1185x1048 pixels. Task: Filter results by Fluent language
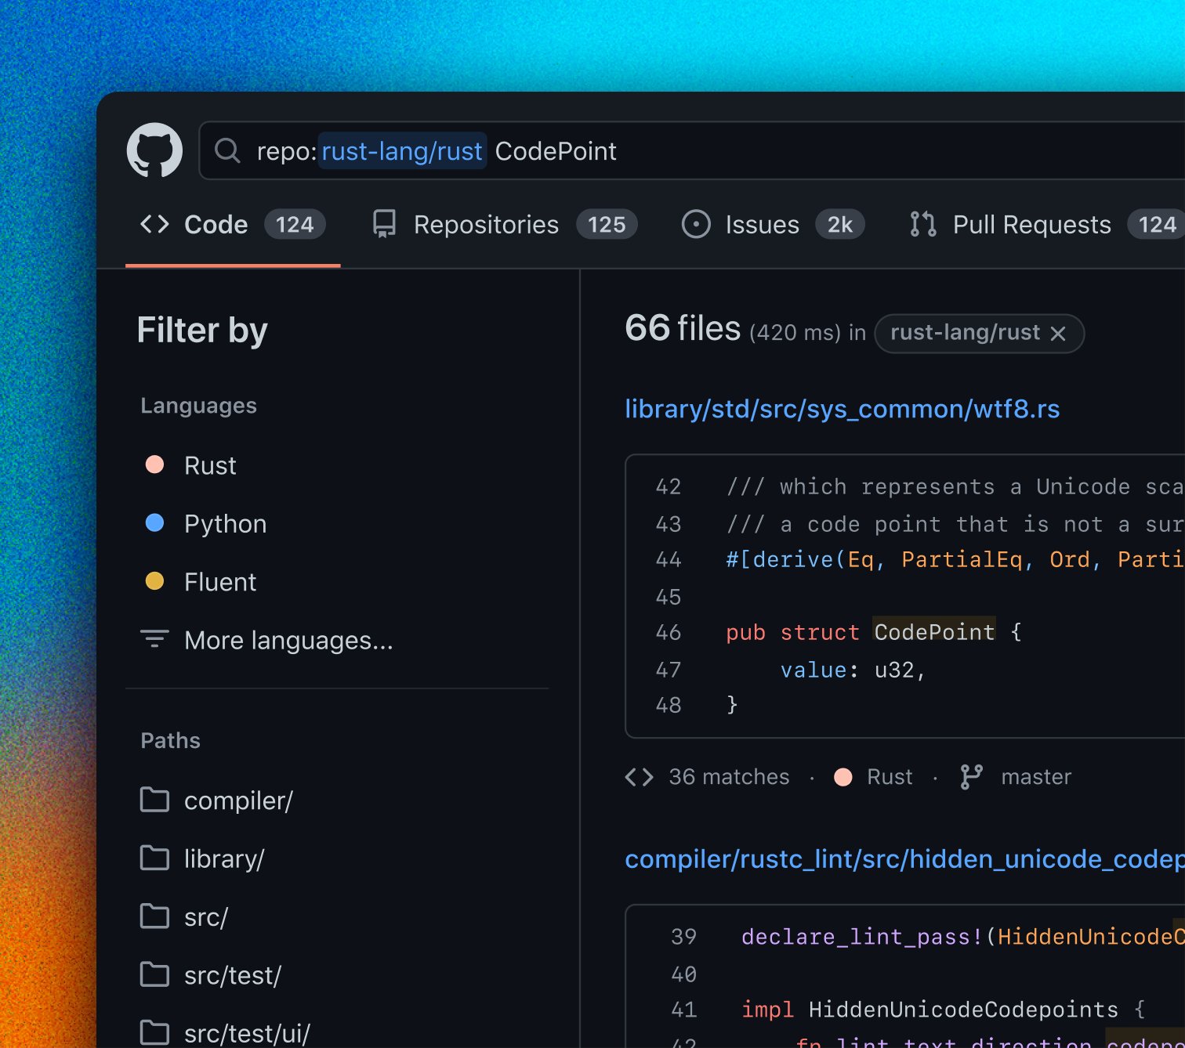tap(220, 582)
